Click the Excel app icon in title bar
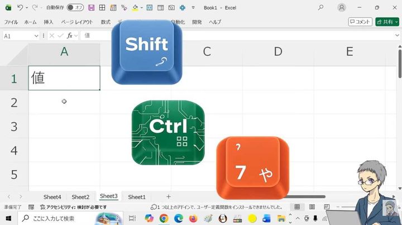 tap(8, 8)
